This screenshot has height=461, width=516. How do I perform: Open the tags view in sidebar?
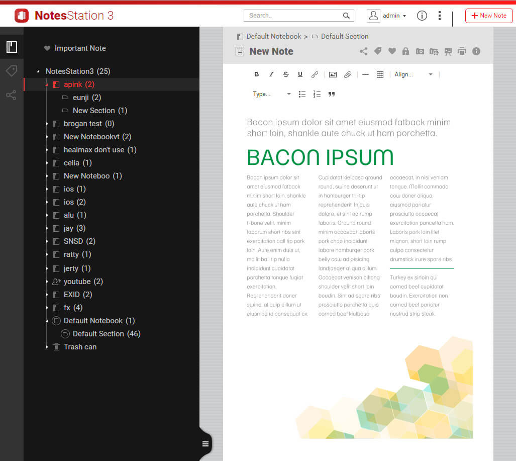12,71
